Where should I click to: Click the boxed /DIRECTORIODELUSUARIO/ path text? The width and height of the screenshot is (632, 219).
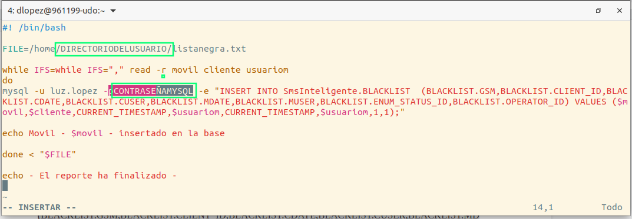tap(114, 49)
